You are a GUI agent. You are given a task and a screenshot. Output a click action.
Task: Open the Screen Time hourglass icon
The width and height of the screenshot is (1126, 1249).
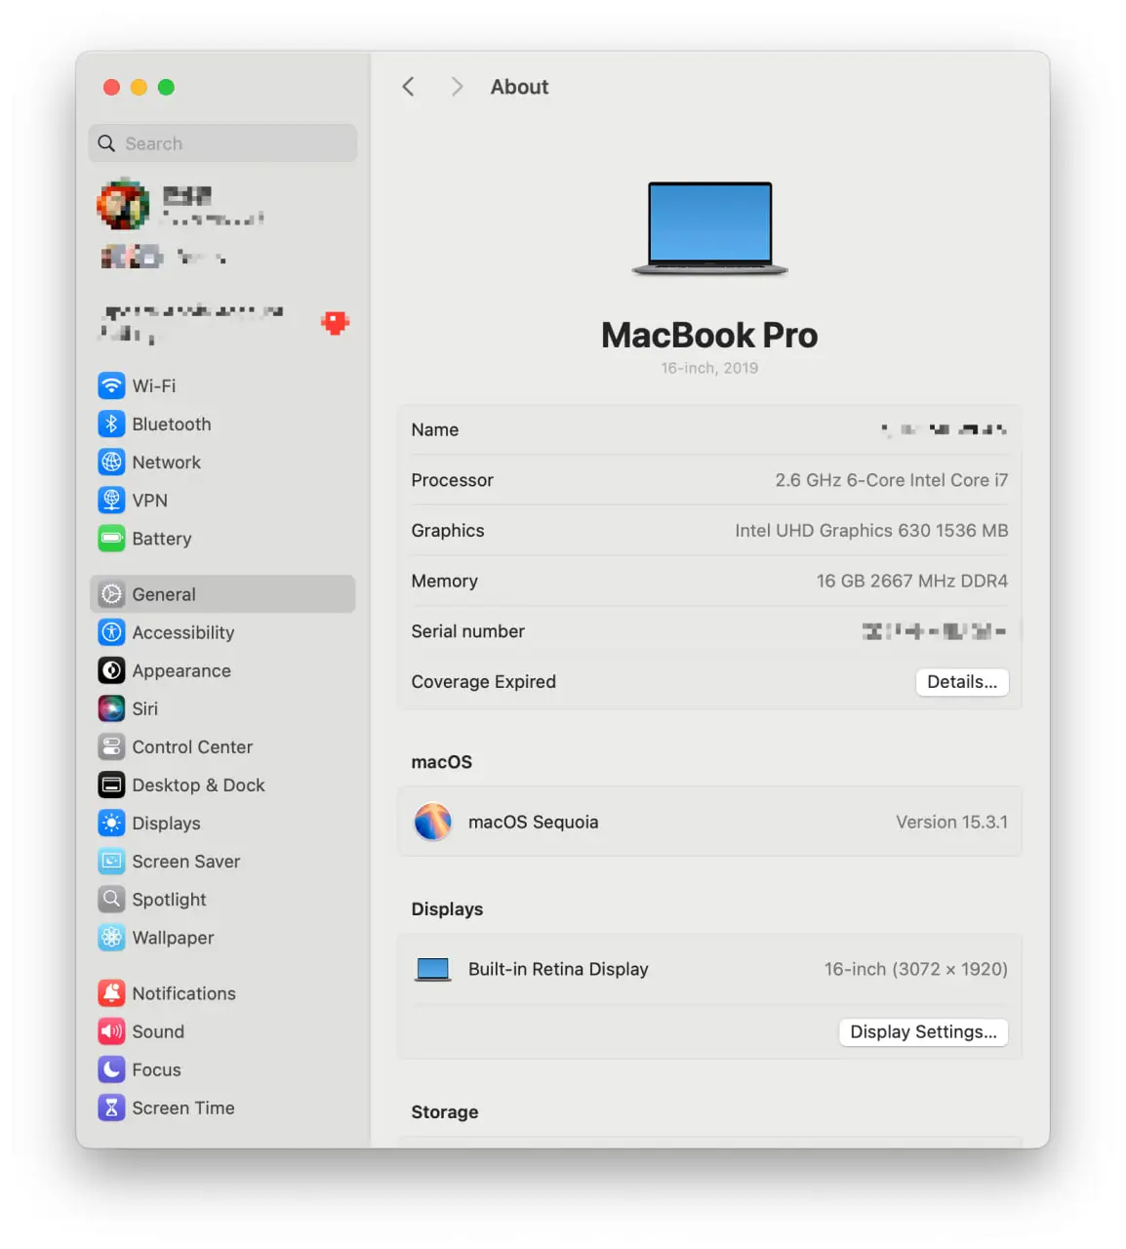pos(111,1108)
